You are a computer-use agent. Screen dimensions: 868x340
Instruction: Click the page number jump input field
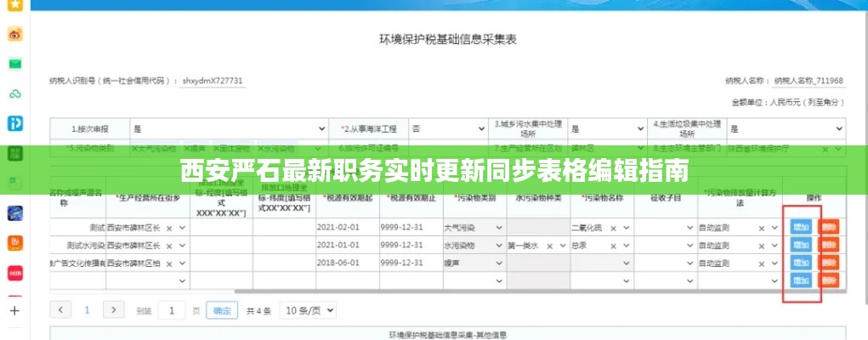click(x=172, y=310)
